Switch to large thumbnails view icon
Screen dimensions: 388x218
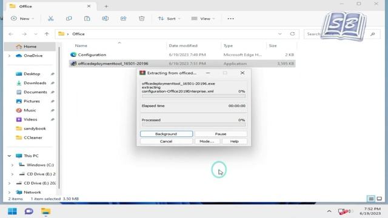pos(380,199)
